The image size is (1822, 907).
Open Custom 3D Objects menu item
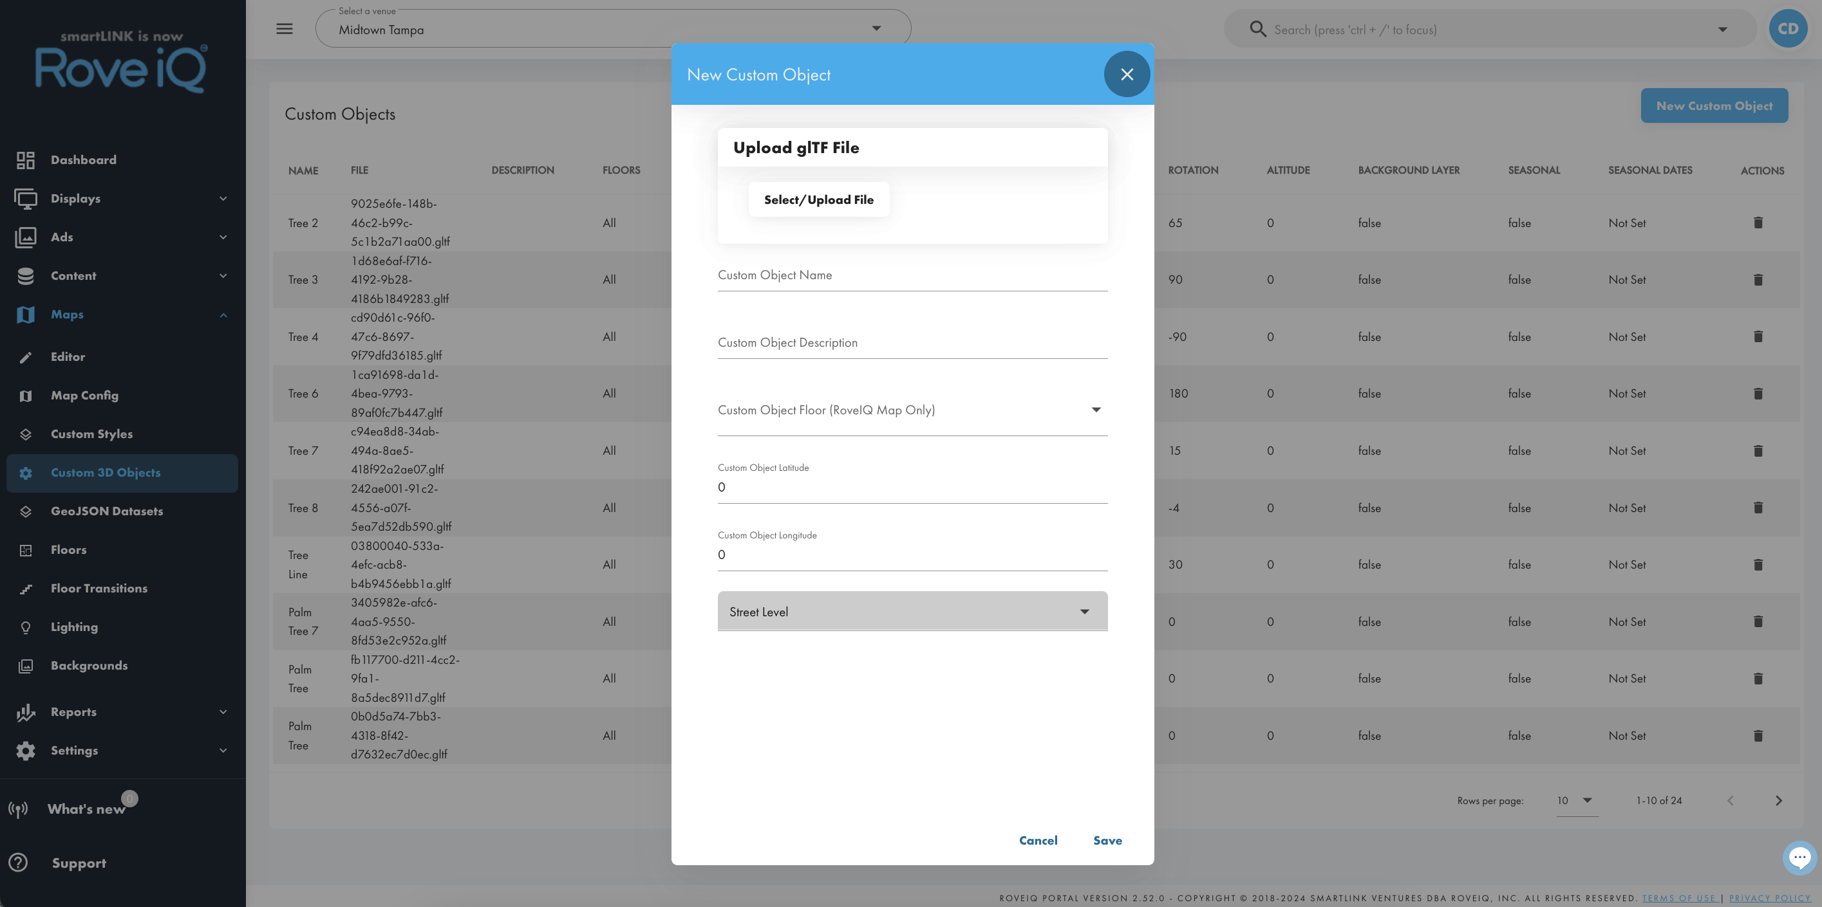pyautogui.click(x=122, y=473)
